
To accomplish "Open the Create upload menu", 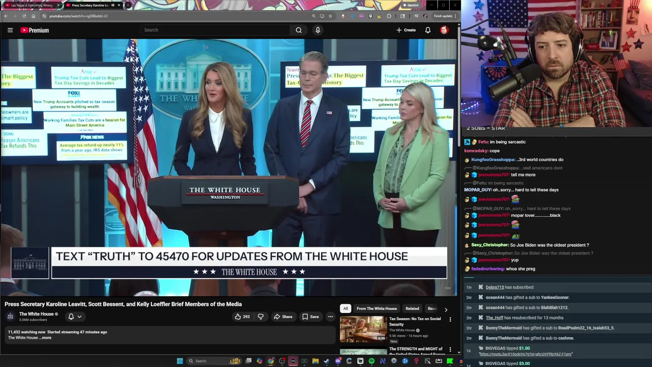I will 406,30.
